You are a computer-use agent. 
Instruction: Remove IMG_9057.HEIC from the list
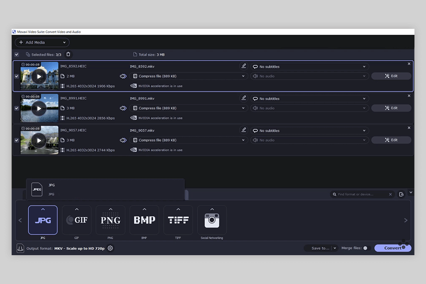click(409, 128)
